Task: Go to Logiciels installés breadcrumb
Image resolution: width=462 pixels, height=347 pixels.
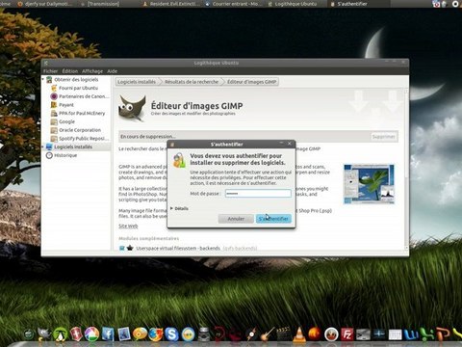Action: click(x=137, y=82)
